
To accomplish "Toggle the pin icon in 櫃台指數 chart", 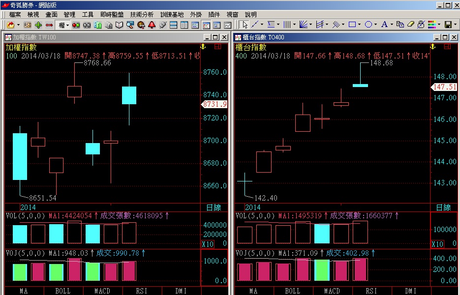I will (x=433, y=46).
